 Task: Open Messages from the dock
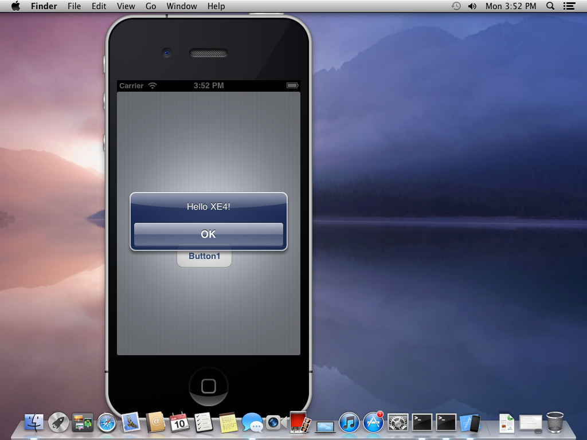pos(252,423)
